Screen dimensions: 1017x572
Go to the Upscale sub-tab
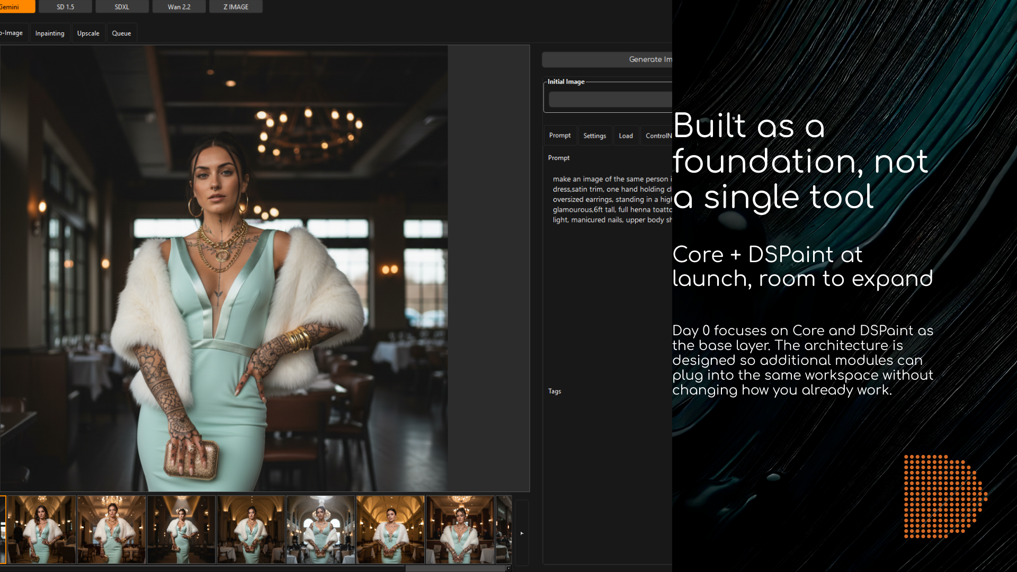tap(88, 33)
